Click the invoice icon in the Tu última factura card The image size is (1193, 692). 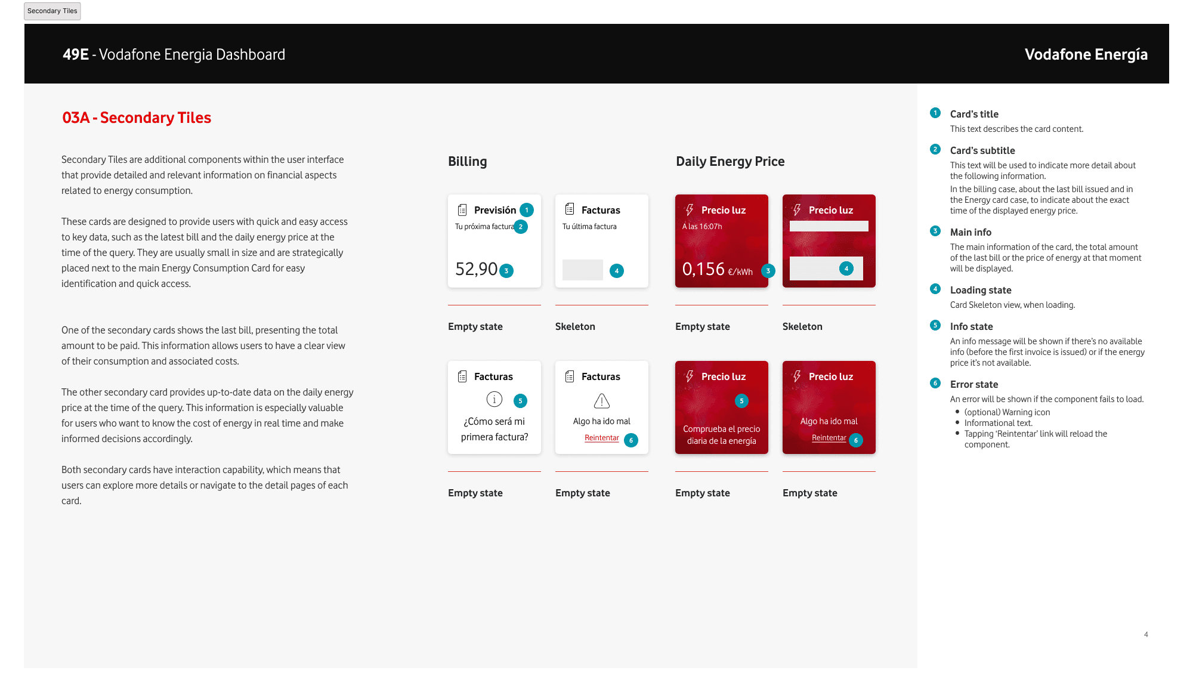[570, 209]
